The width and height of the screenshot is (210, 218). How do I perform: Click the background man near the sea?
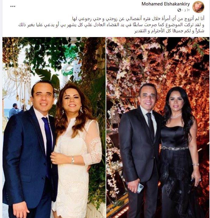13,110
